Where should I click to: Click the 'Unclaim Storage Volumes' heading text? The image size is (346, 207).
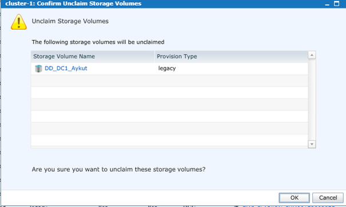pos(70,21)
